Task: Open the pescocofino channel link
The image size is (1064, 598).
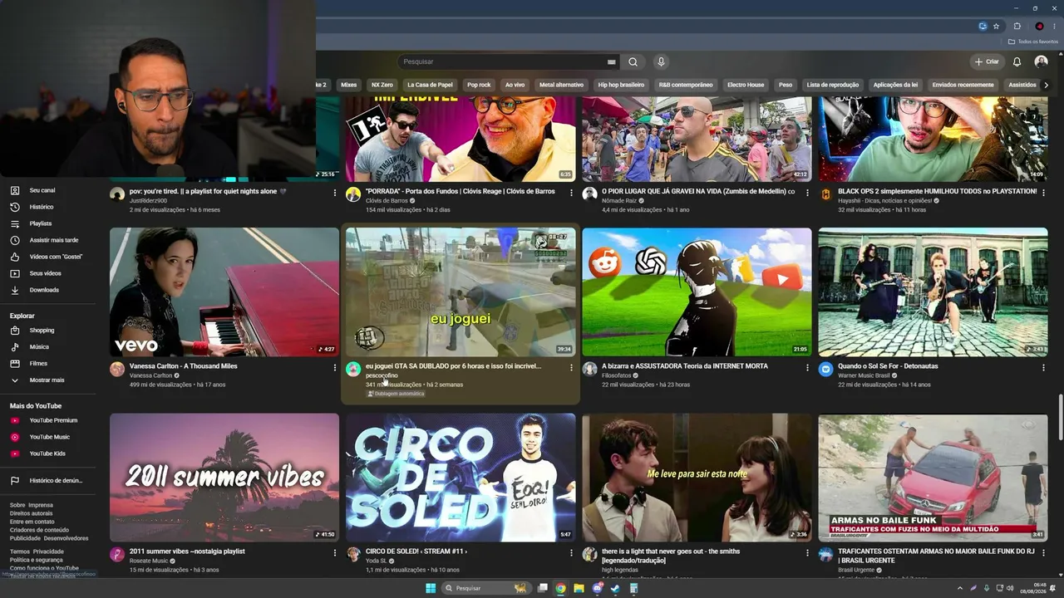Action: point(382,375)
